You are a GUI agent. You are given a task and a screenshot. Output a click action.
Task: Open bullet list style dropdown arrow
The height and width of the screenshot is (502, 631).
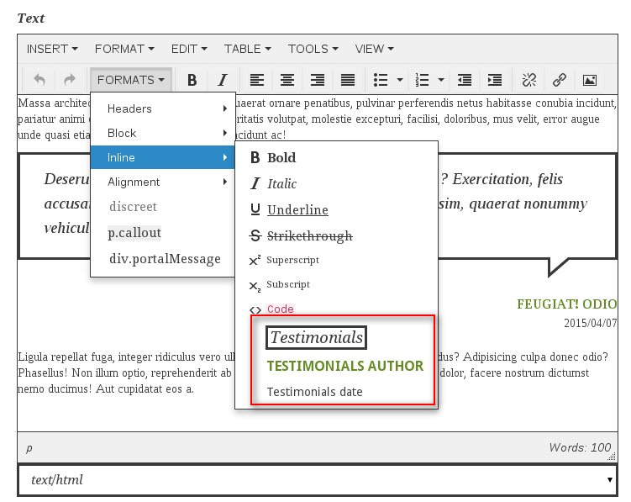[x=400, y=80]
